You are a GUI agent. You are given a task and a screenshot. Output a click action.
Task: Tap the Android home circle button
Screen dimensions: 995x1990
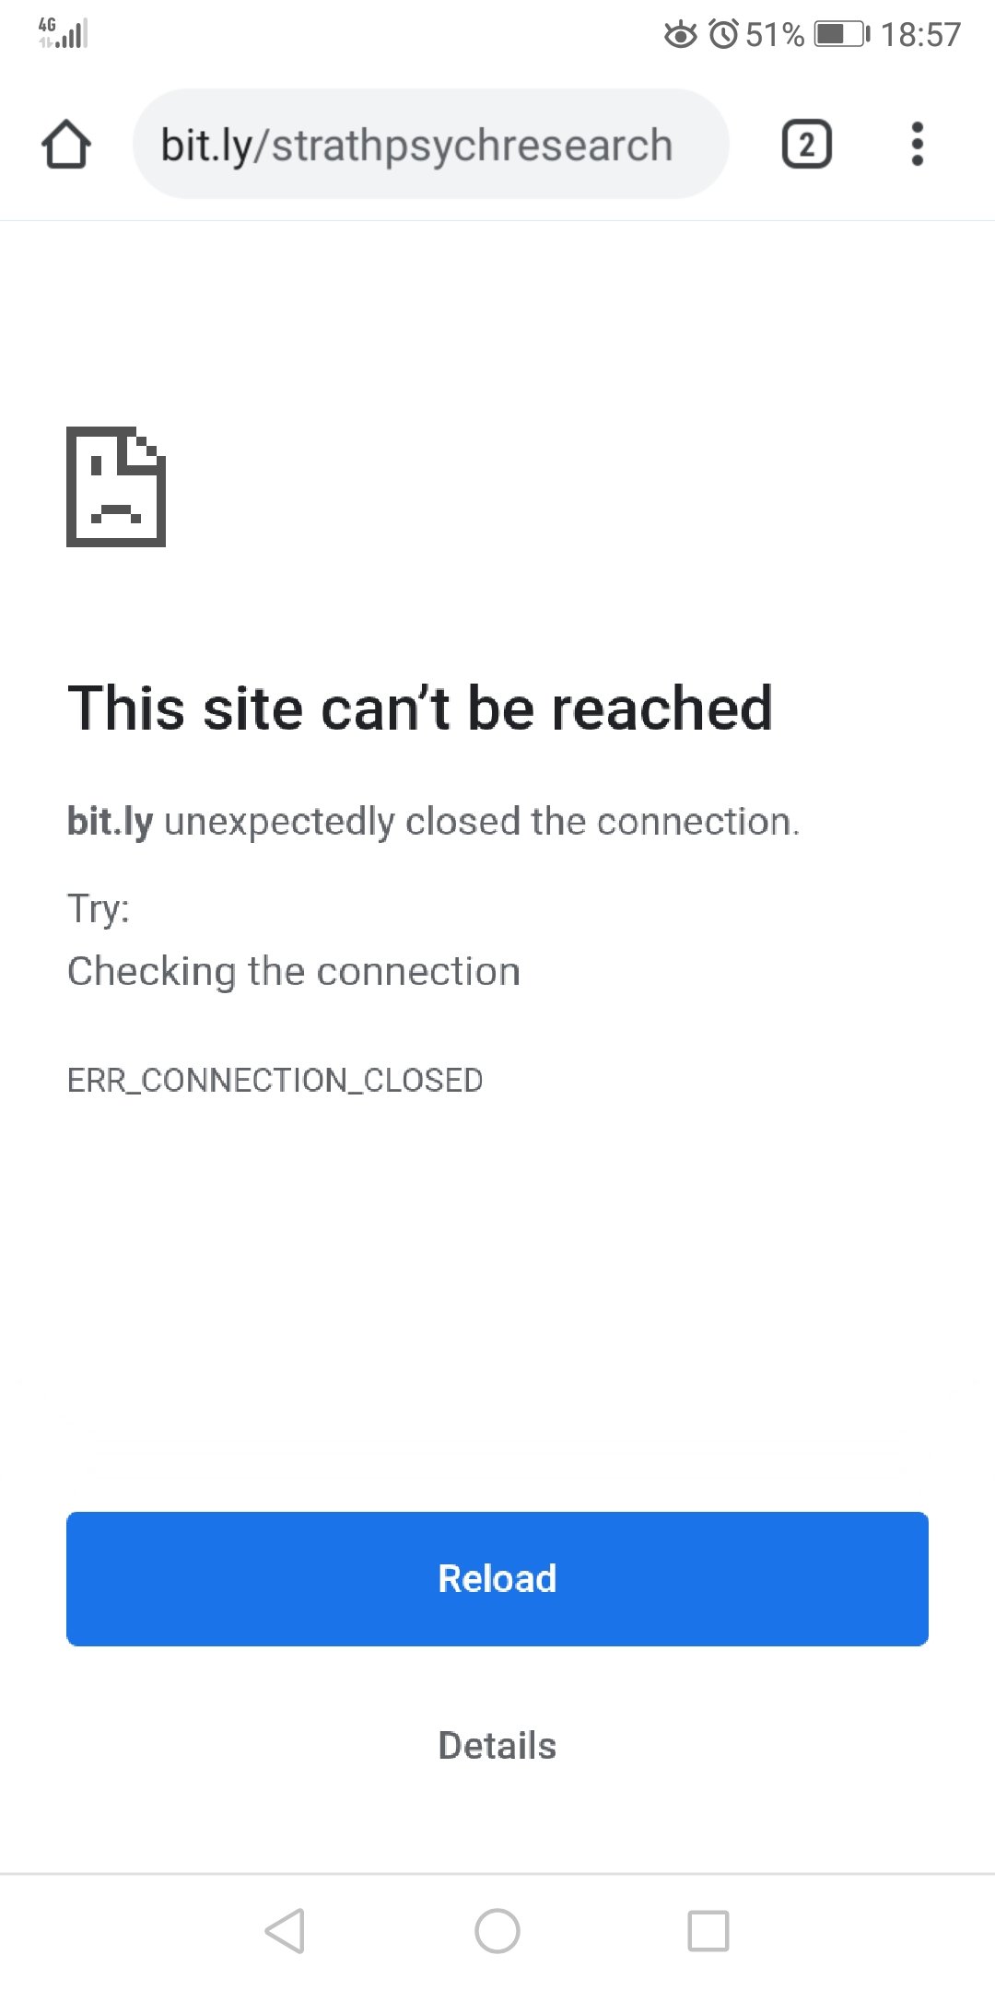point(497,1930)
